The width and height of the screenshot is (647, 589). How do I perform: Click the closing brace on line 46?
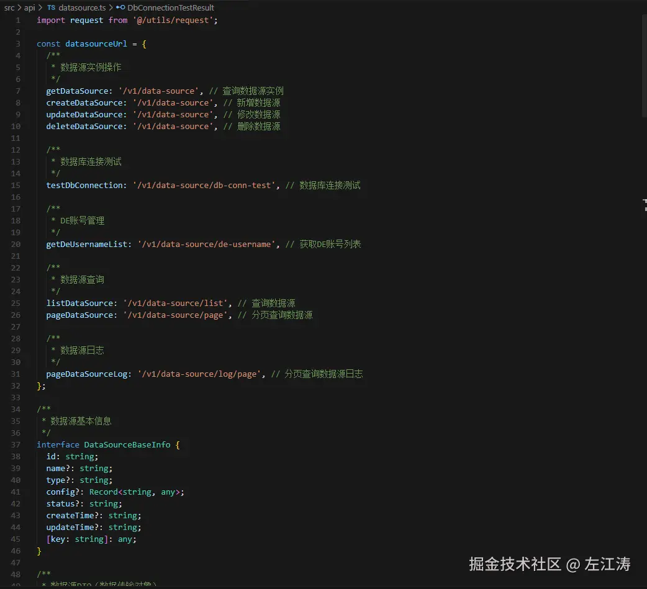(39, 551)
